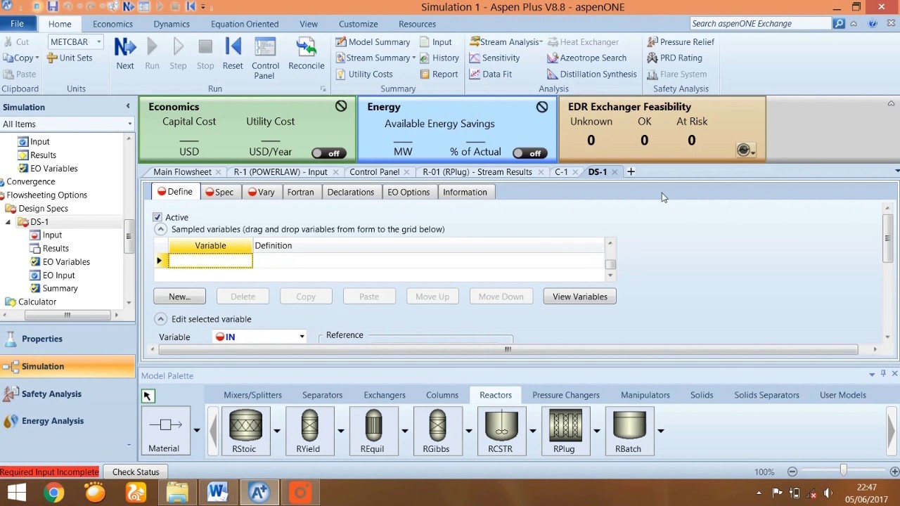Launch Sensitivity analysis
The height and width of the screenshot is (506, 900).
494,58
